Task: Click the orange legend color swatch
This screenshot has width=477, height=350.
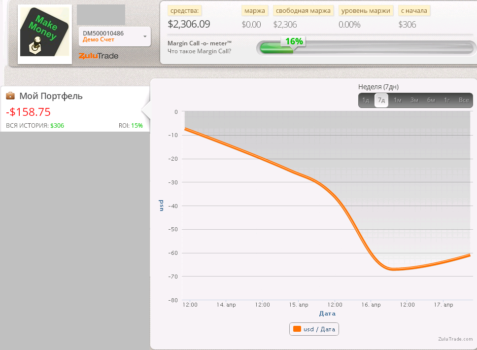Action: click(297, 329)
